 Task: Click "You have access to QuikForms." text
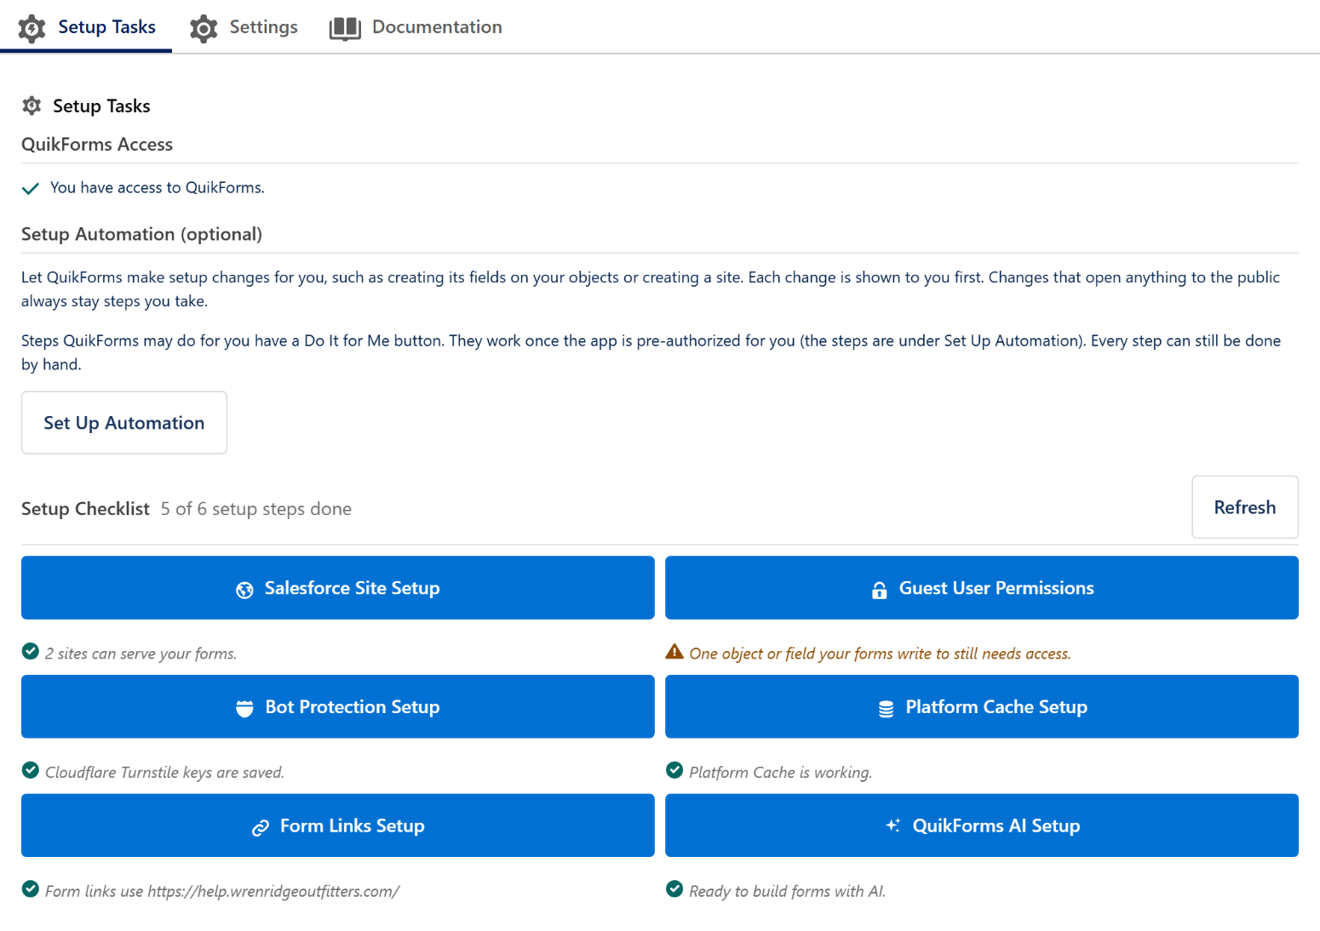(x=158, y=188)
